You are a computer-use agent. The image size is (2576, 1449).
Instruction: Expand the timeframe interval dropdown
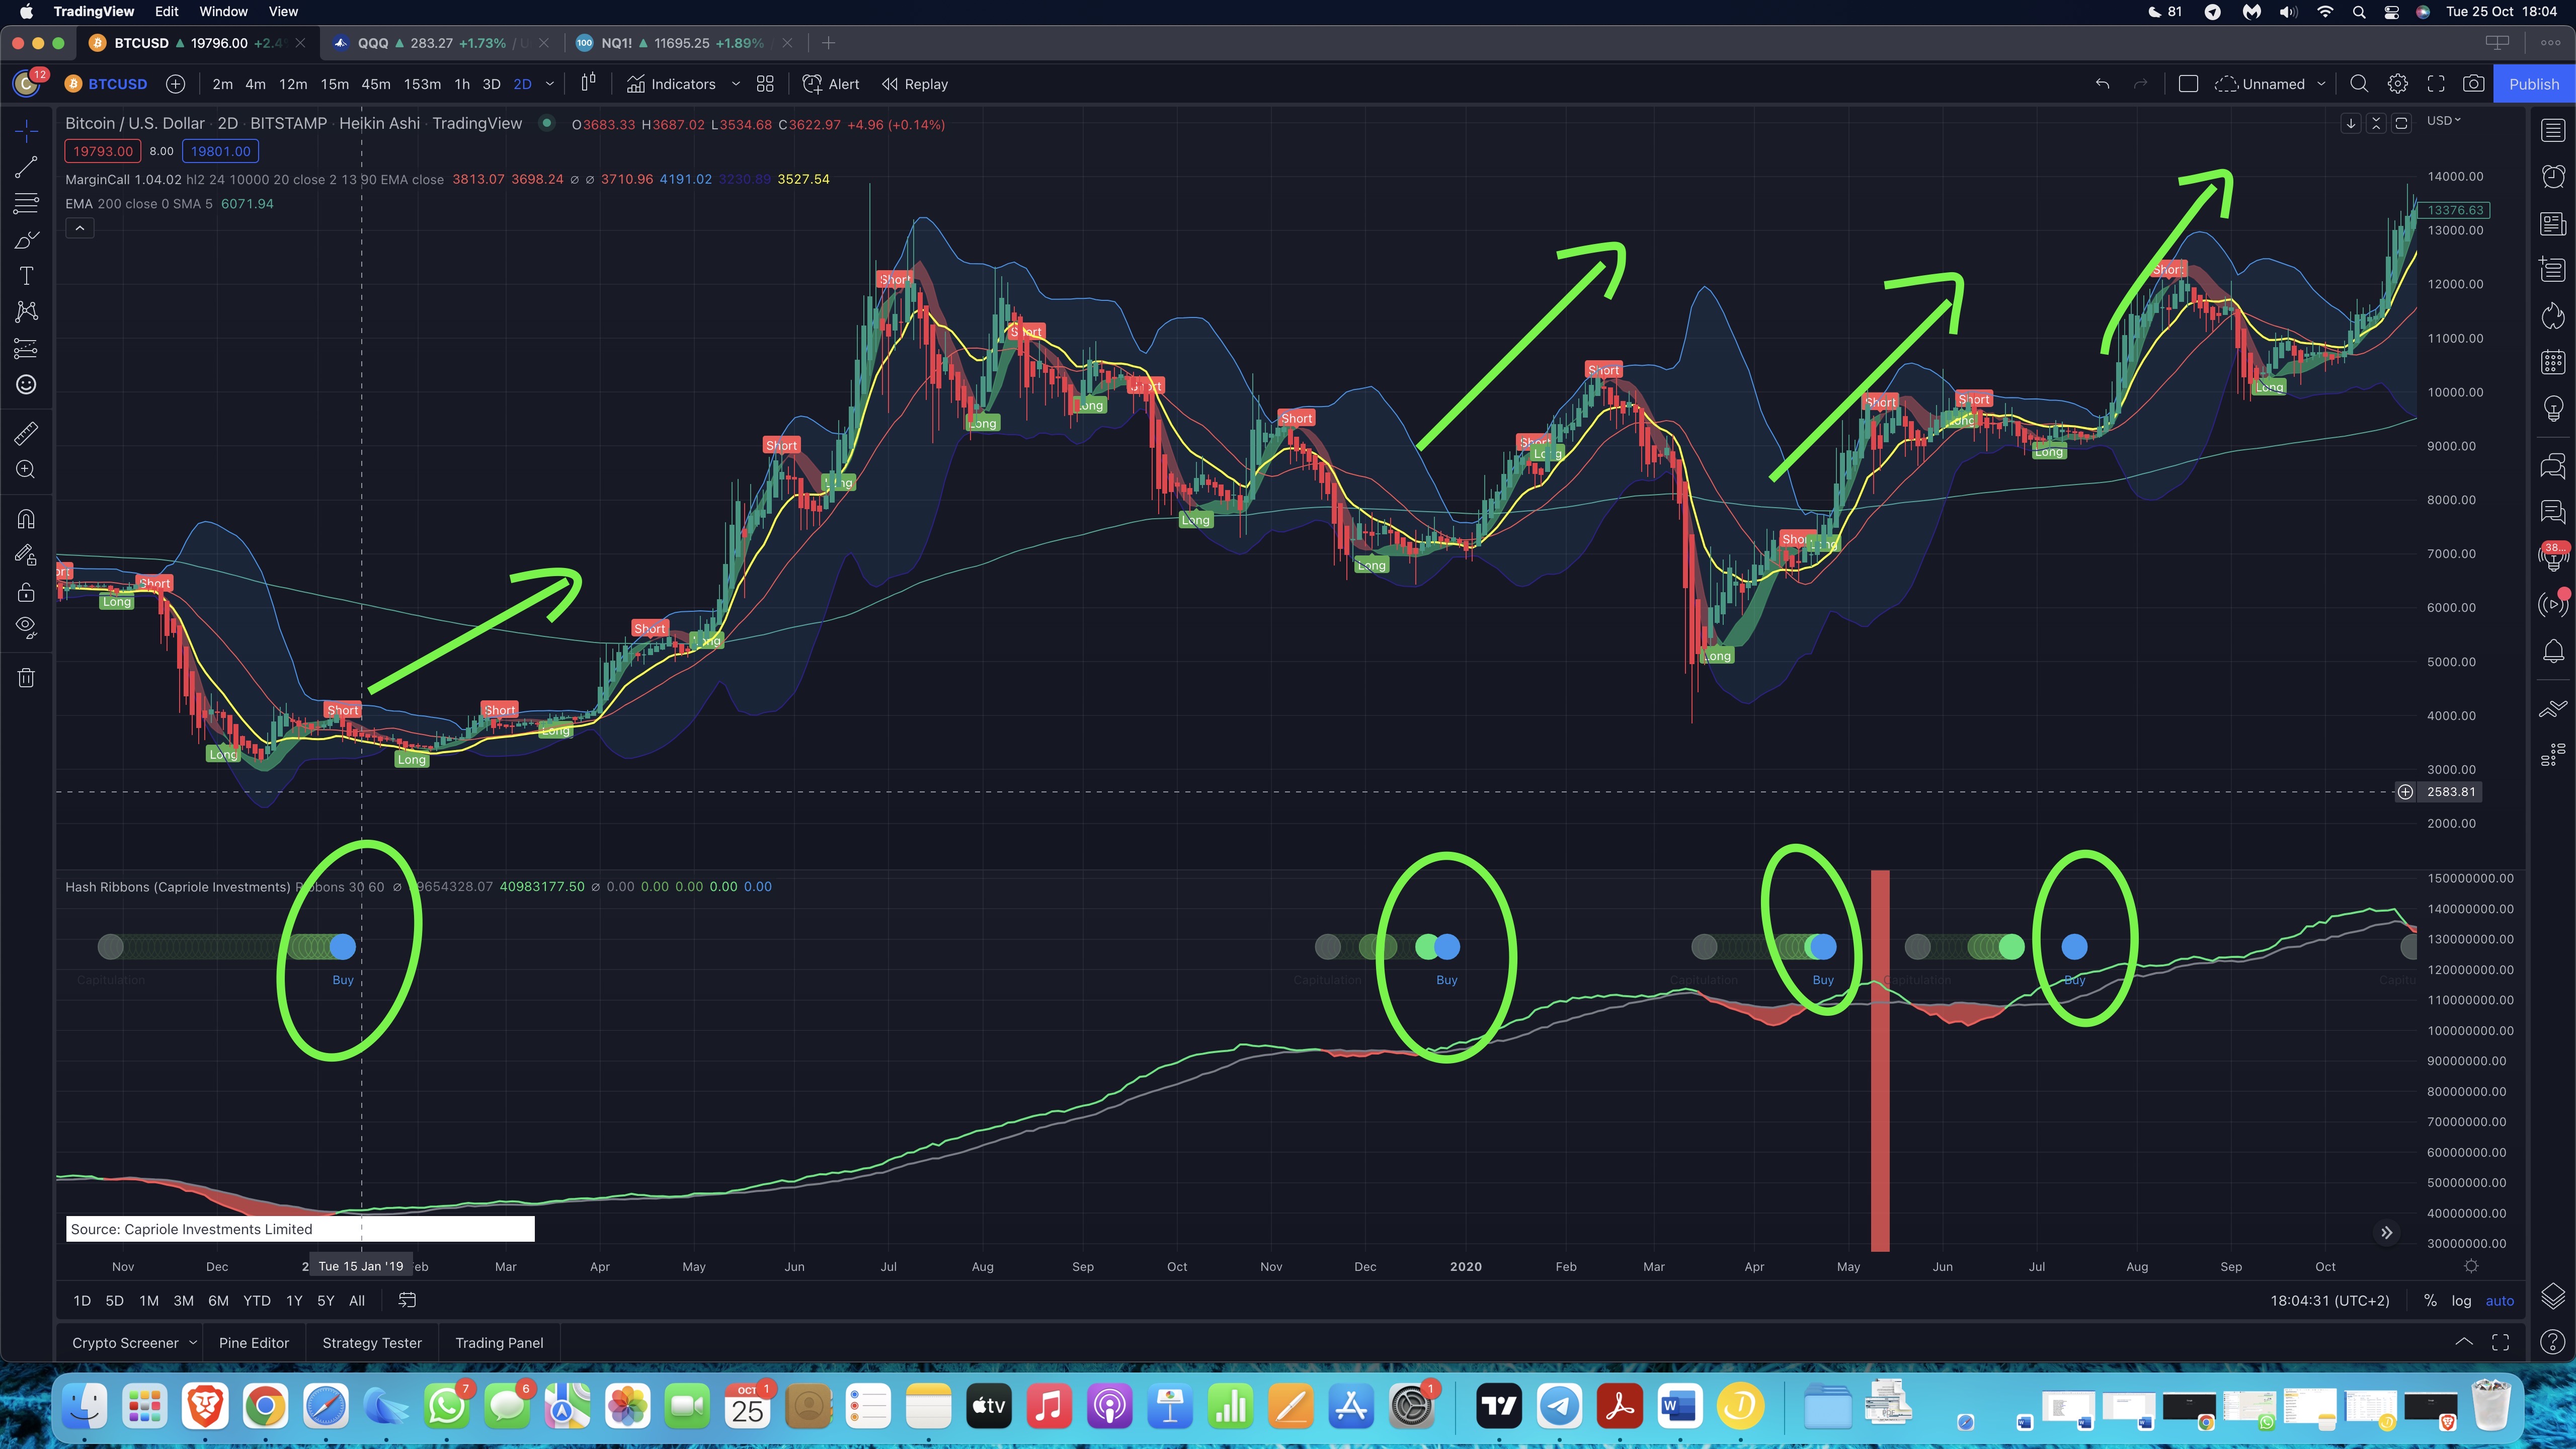tap(549, 84)
